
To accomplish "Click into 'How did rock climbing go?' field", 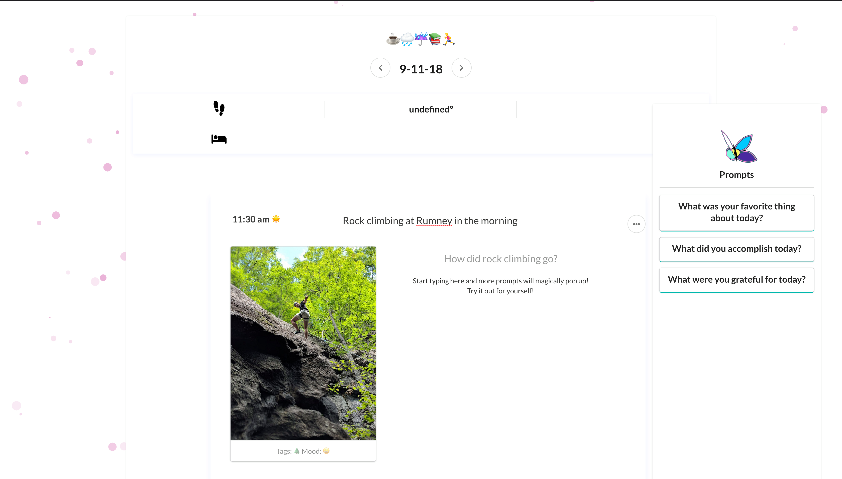I will [x=500, y=259].
